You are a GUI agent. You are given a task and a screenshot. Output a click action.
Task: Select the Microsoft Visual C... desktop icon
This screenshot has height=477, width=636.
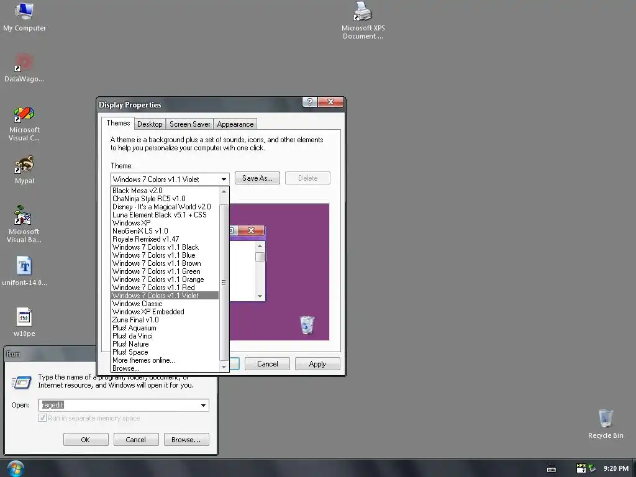click(x=24, y=124)
